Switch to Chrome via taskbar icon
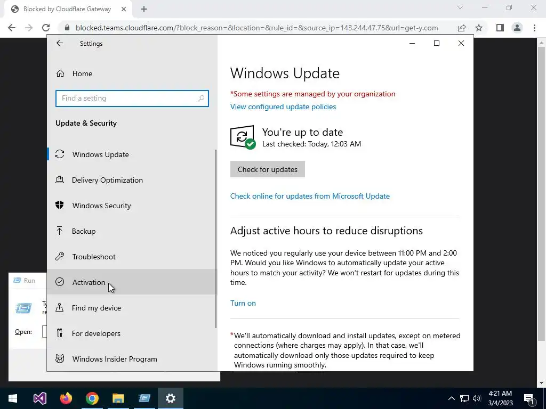Image resolution: width=546 pixels, height=409 pixels. (92, 398)
